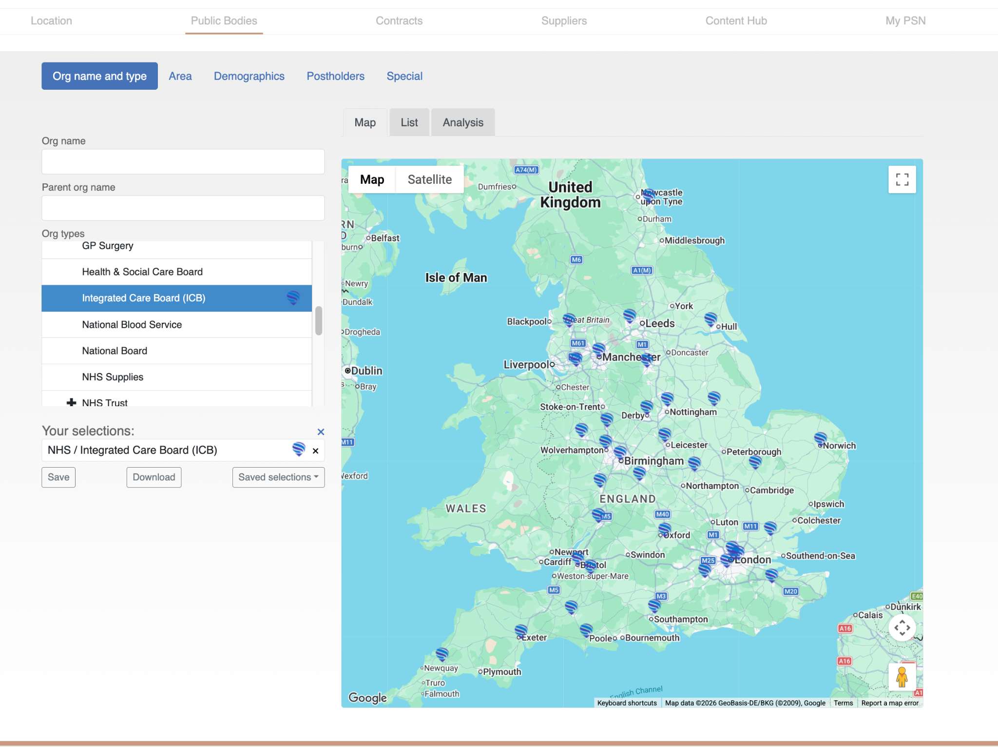
Task: Clear all selections with the blue X
Action: (321, 432)
